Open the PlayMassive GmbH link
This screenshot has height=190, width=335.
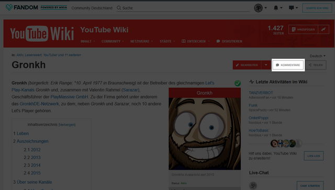[69, 97]
